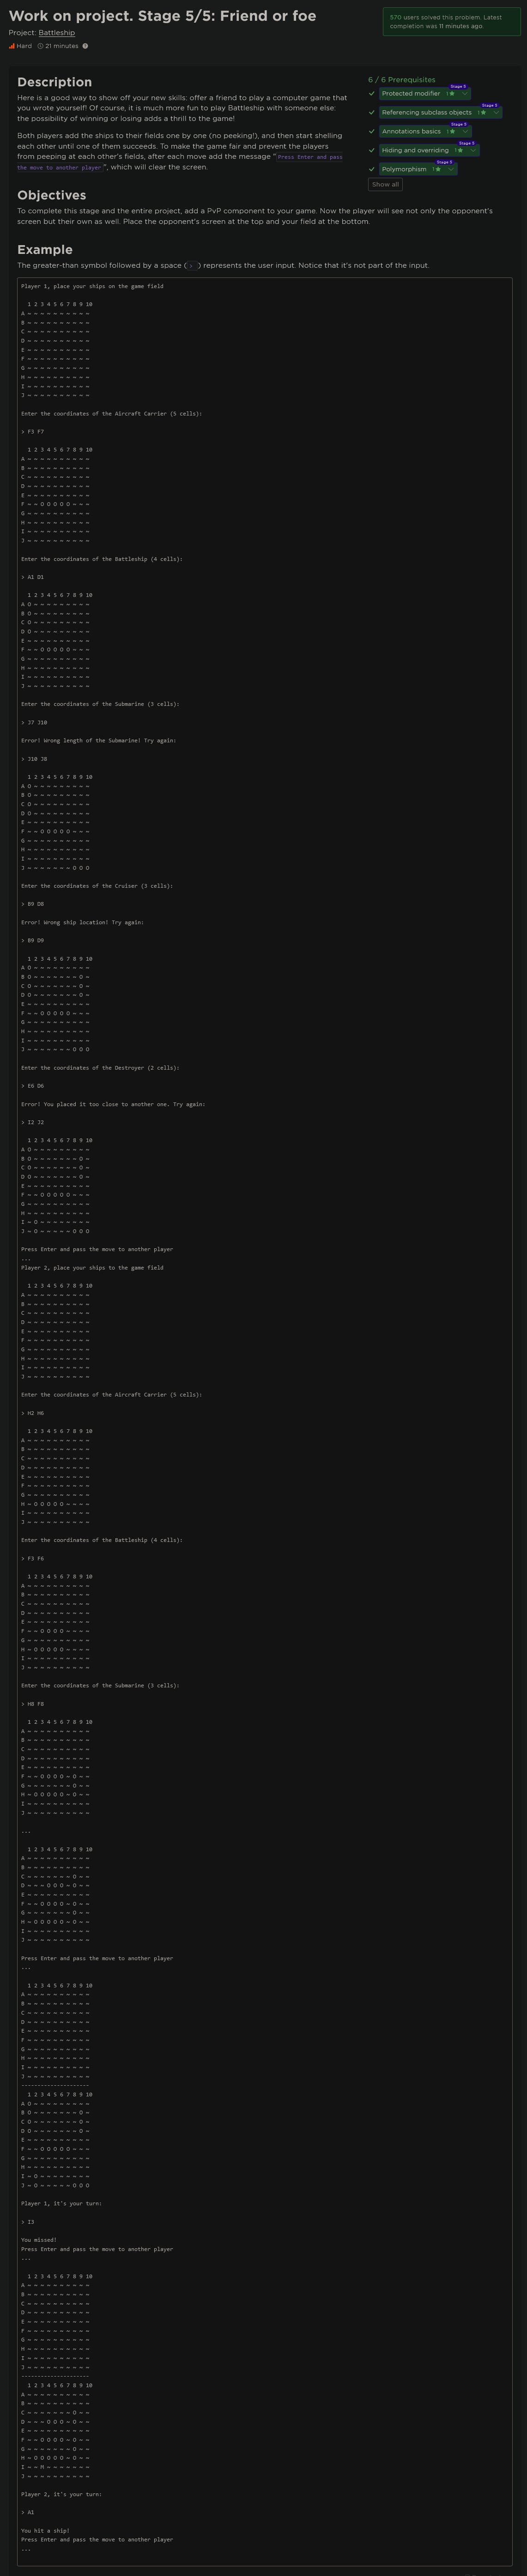
Task: Open the Polymorphism dropdown chevron
Action: point(450,169)
